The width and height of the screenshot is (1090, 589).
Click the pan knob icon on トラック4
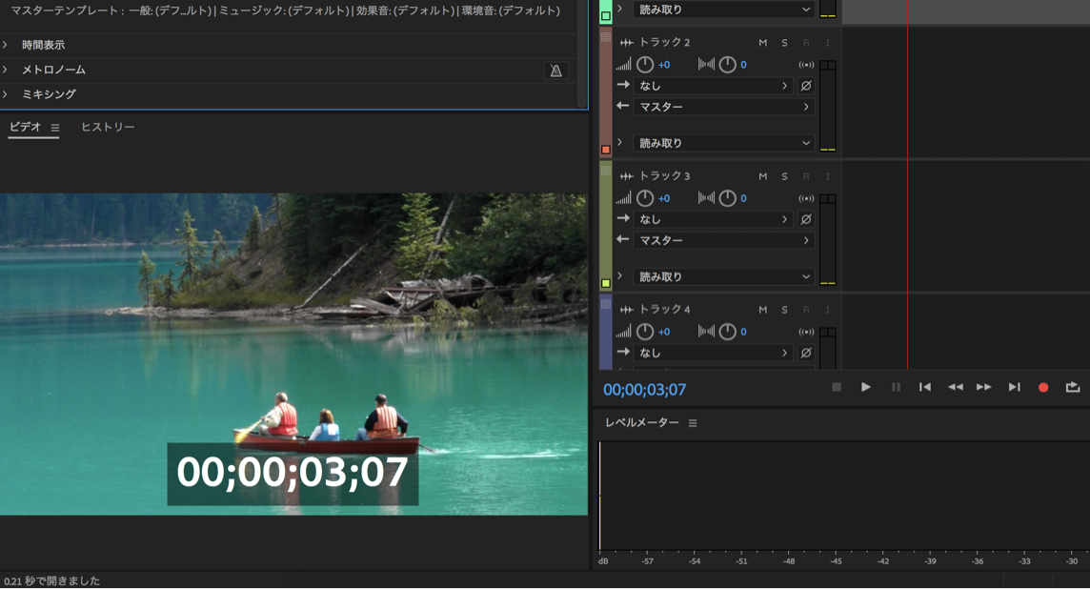pos(727,331)
